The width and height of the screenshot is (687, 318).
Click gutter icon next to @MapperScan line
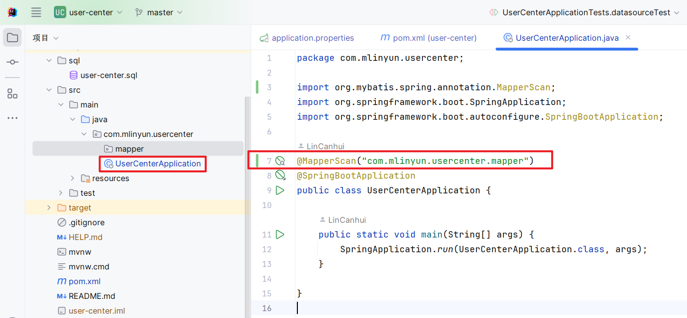click(280, 161)
